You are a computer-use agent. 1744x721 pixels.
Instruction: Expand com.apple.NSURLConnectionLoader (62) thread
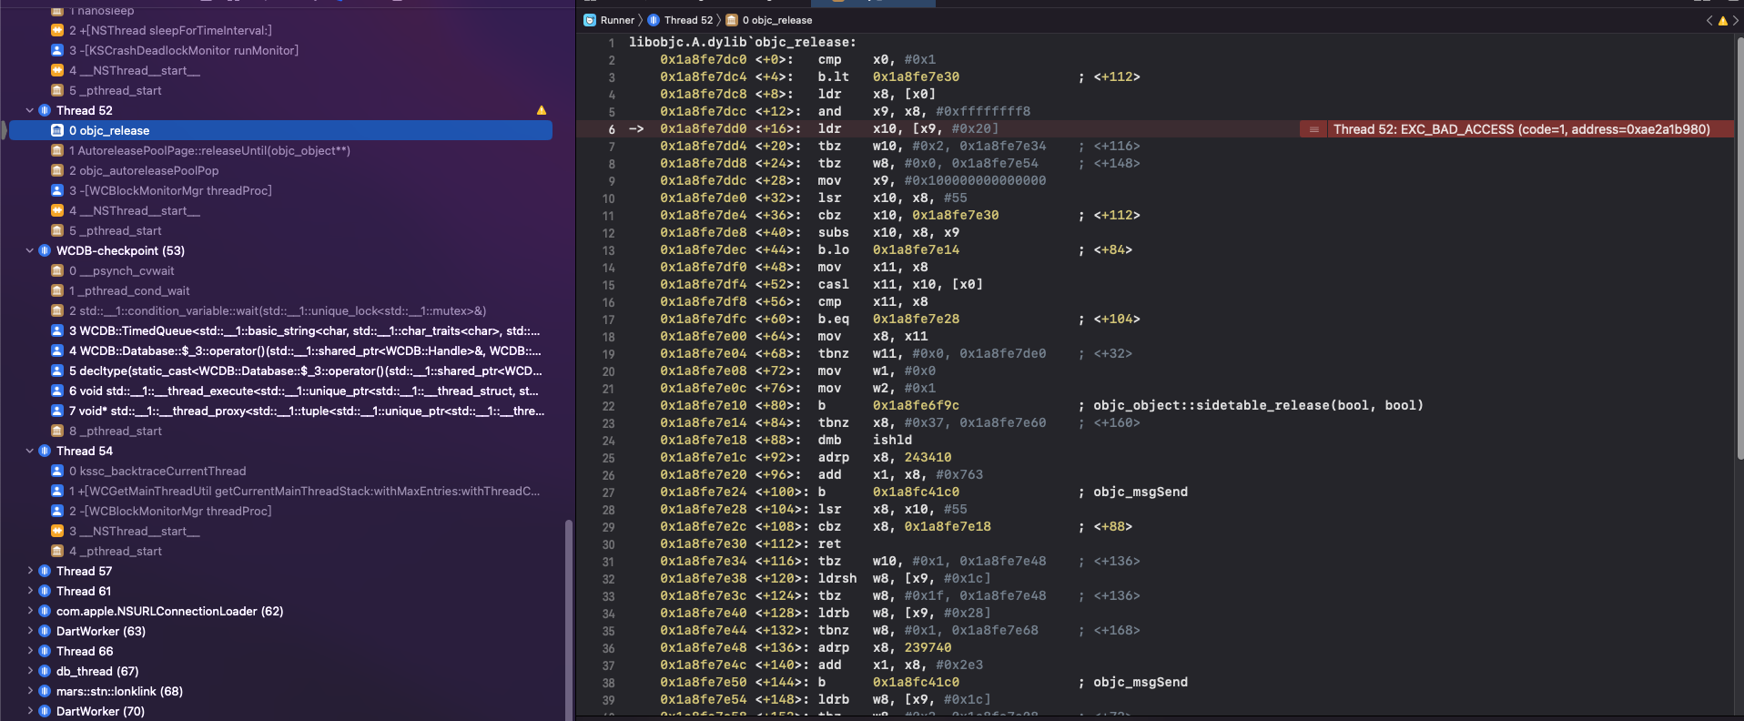point(29,611)
